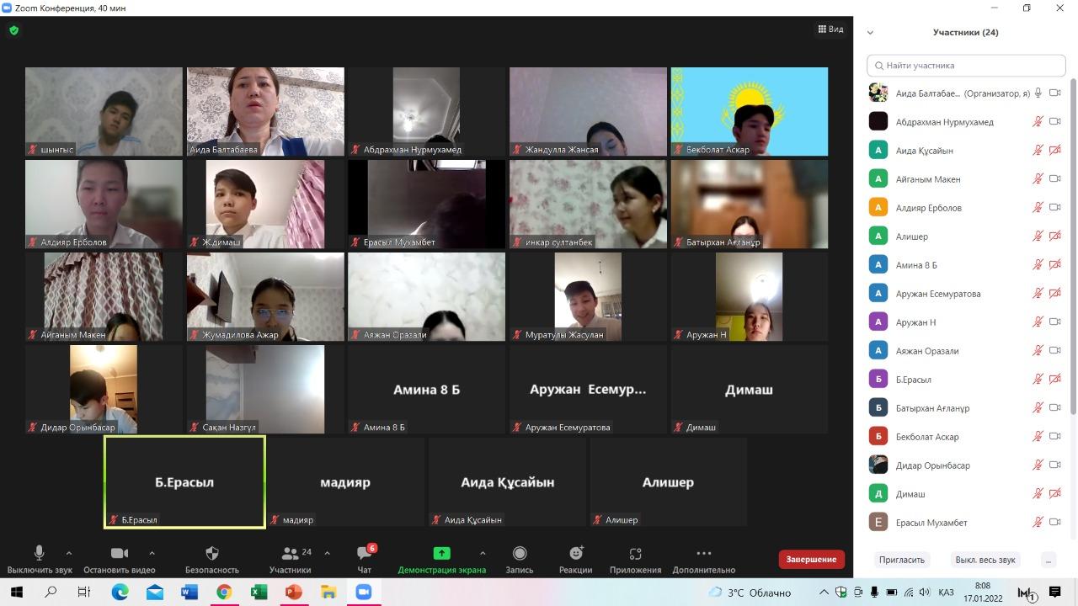
Task: Open the View layout menu
Action: coord(830,29)
